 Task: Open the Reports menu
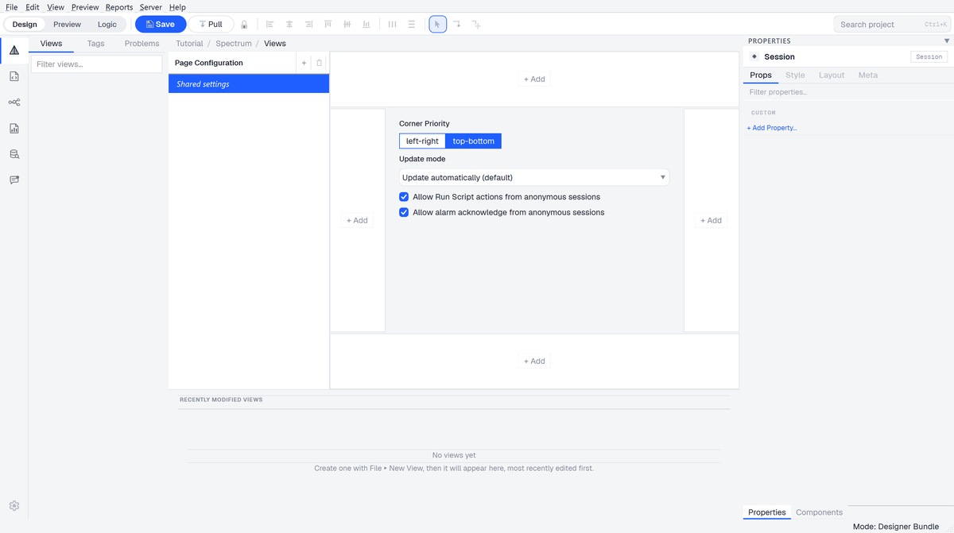coord(119,7)
